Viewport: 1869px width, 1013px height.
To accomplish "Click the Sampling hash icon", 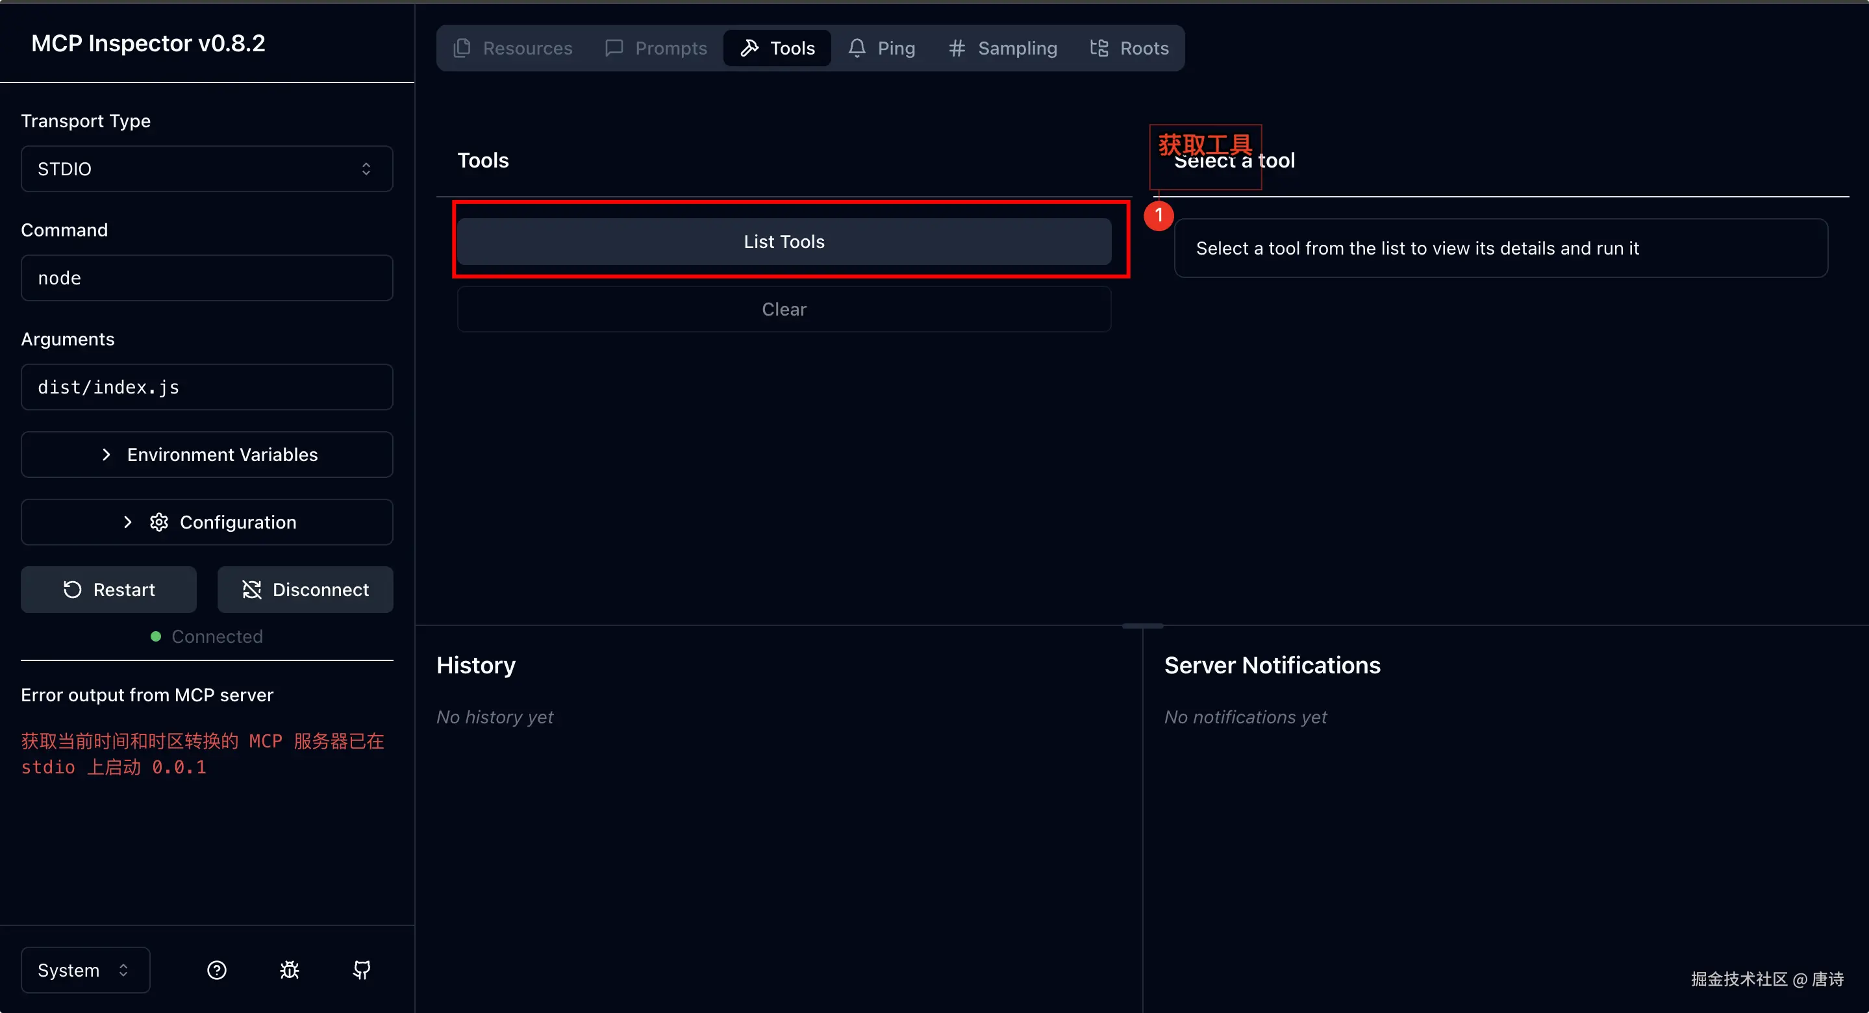I will [x=957, y=48].
